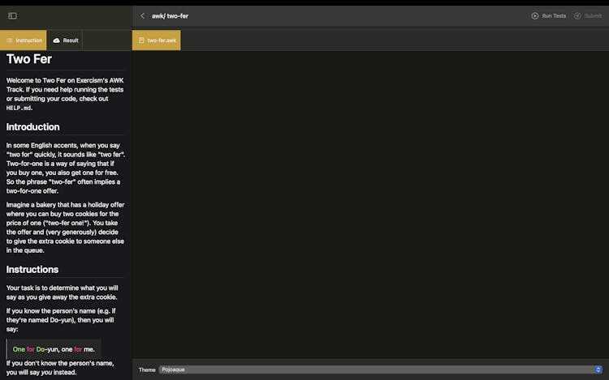This screenshot has width=609, height=380.
Task: Run the tests with Run Tests
Action: coord(548,16)
